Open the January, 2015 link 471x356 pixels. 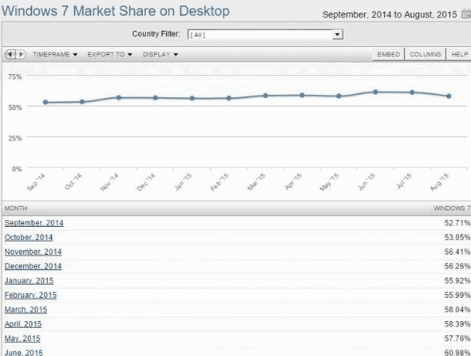29,280
